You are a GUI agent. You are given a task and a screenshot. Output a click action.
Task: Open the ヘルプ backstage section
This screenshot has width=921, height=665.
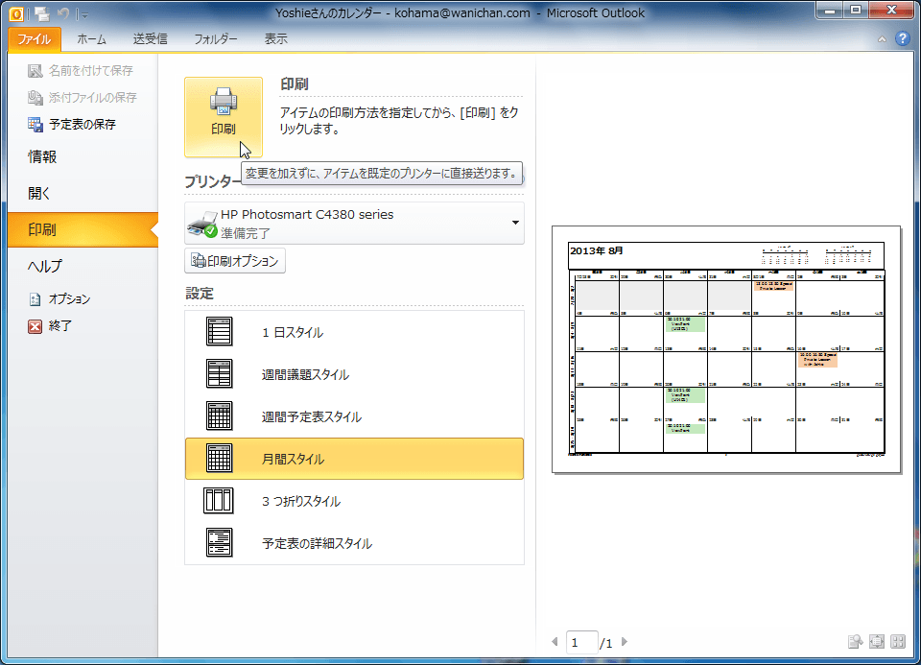[x=45, y=266]
